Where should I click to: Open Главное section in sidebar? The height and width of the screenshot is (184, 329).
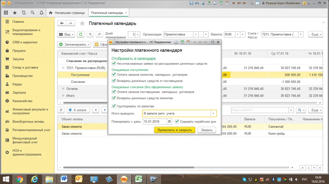click(x=18, y=22)
